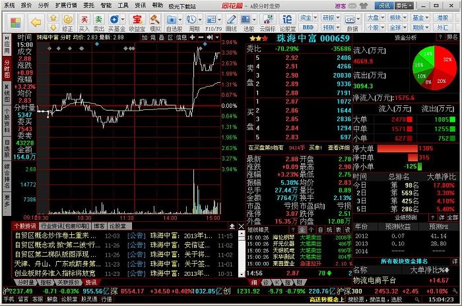Toggle the 全 filter in 短线精灵
Image resolution: width=462 pixels, height=306 pixels.
[302, 230]
